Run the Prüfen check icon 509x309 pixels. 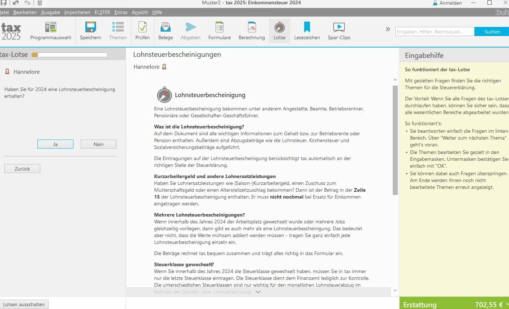143,27
